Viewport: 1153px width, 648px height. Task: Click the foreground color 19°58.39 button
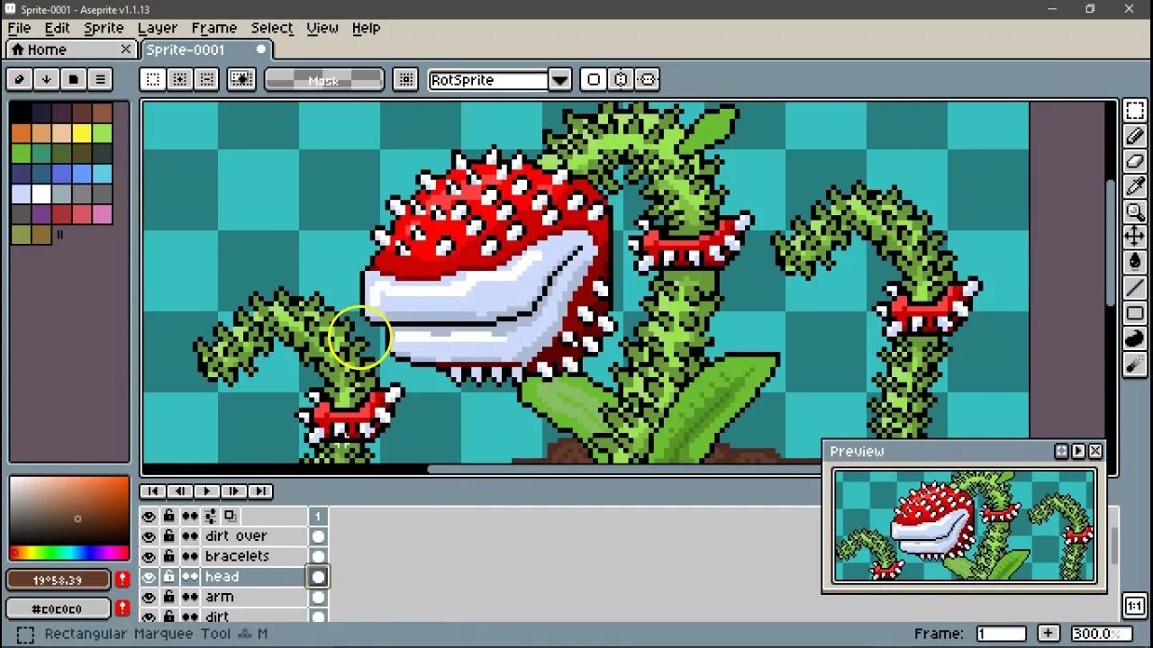[x=59, y=580]
